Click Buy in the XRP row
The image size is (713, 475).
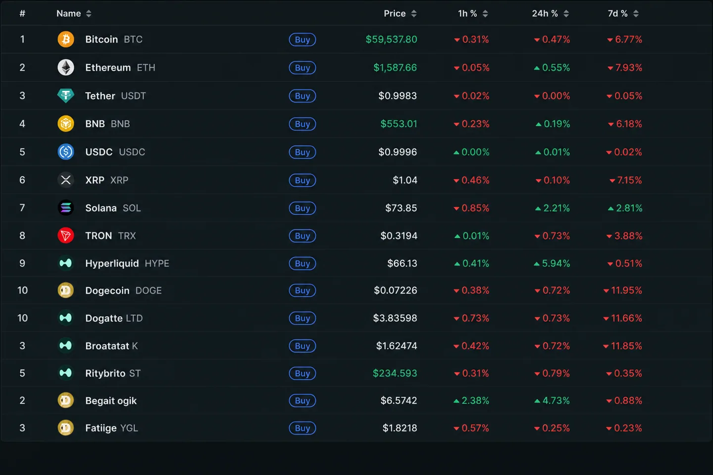click(303, 181)
